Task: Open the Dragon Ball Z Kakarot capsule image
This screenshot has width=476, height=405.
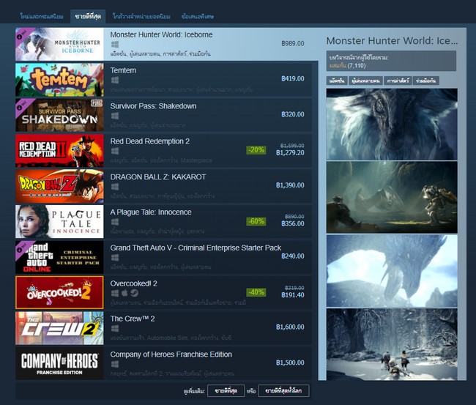Action: pos(59,187)
